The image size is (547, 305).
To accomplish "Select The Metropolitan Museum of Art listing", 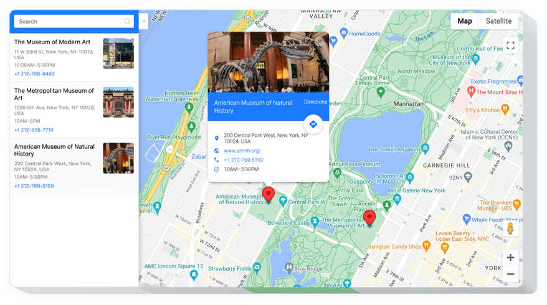I will (74, 110).
